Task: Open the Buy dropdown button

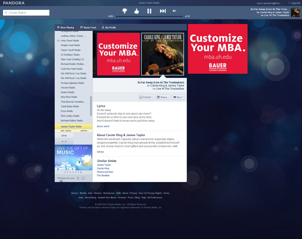Action: pos(178,97)
